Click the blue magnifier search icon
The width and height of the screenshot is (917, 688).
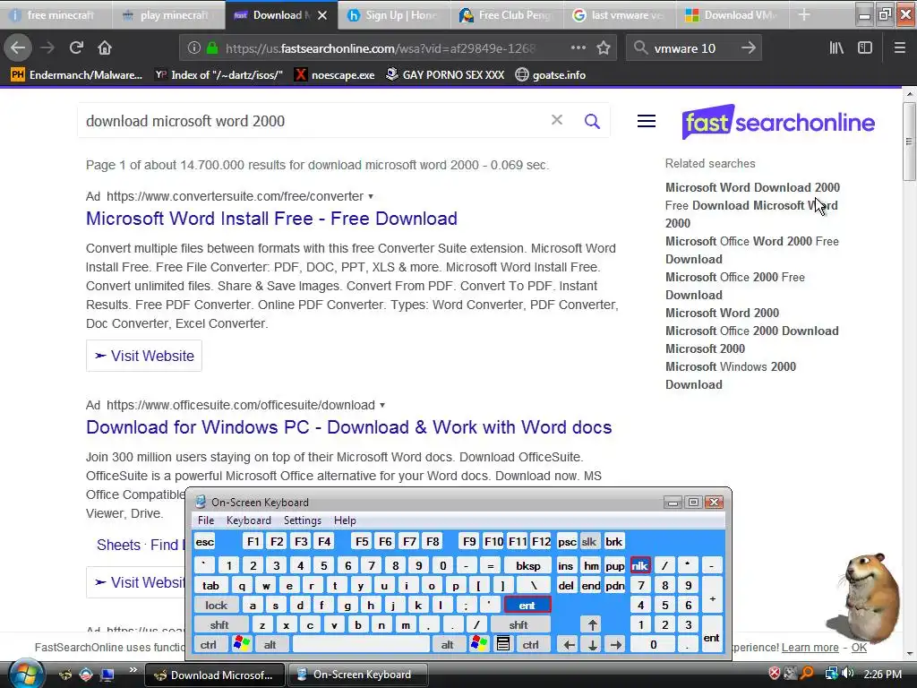point(592,121)
